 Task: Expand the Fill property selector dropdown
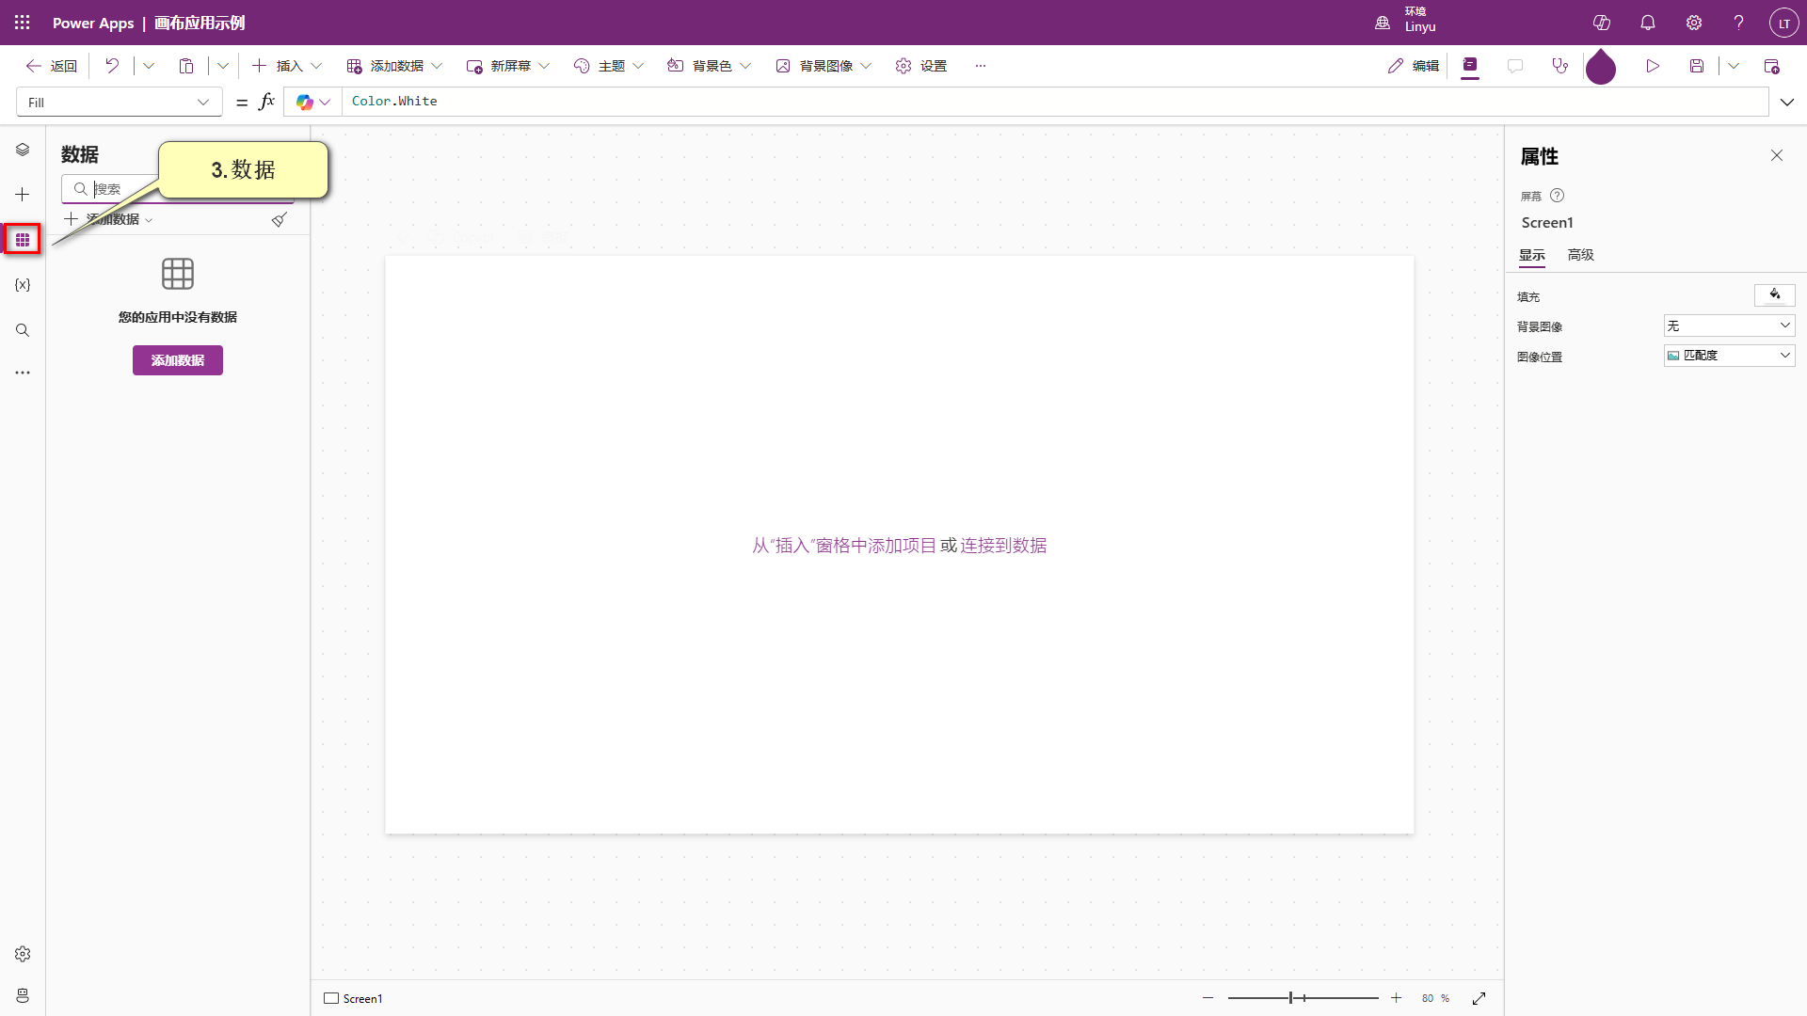coord(202,103)
